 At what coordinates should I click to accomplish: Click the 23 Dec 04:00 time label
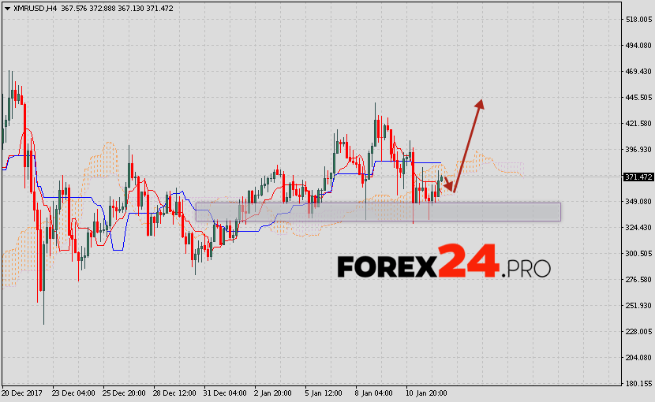tap(74, 393)
